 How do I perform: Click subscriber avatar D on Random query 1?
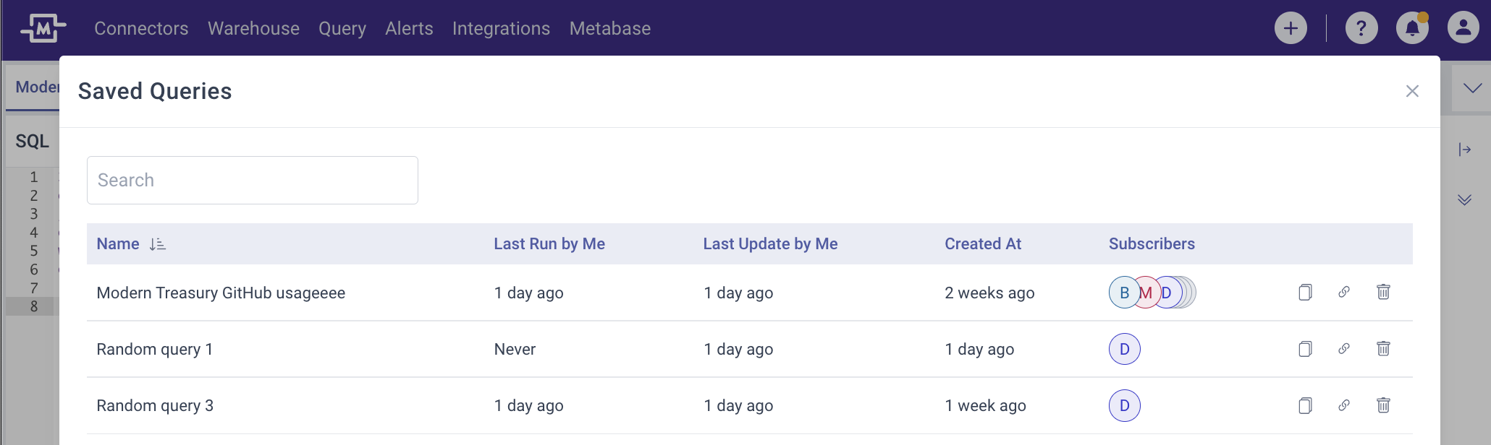tap(1125, 349)
